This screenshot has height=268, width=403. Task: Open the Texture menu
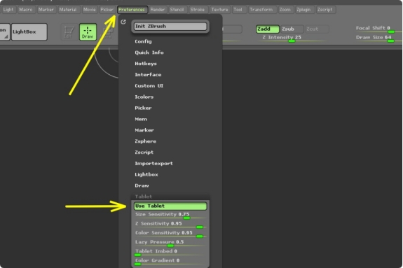click(x=219, y=10)
